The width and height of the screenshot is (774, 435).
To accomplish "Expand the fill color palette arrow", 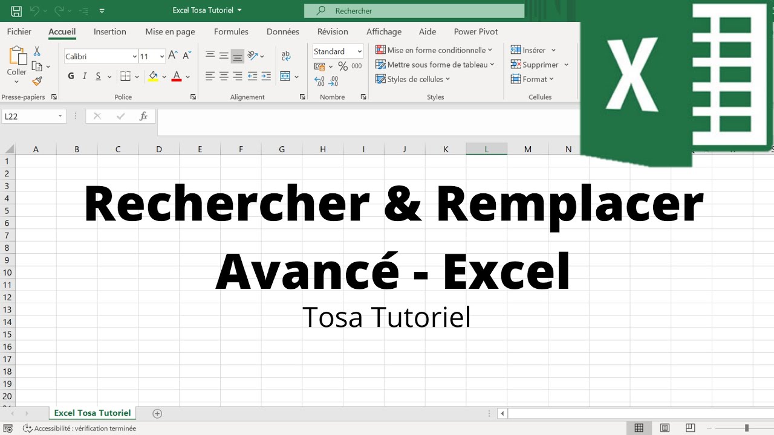I will (x=164, y=77).
